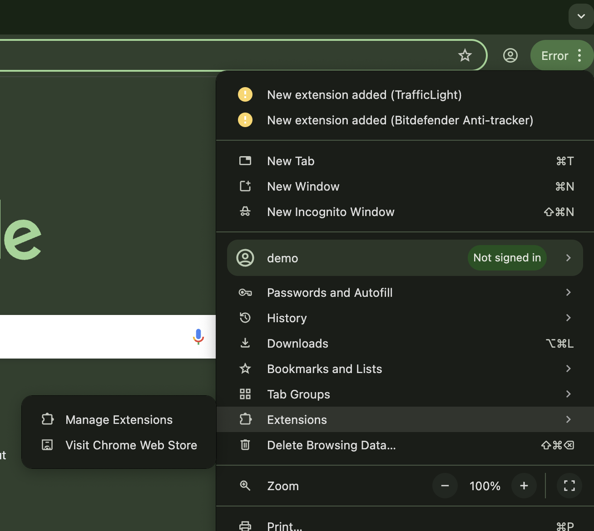
Task: Click the Chrome Web Store icon
Action: coord(47,445)
